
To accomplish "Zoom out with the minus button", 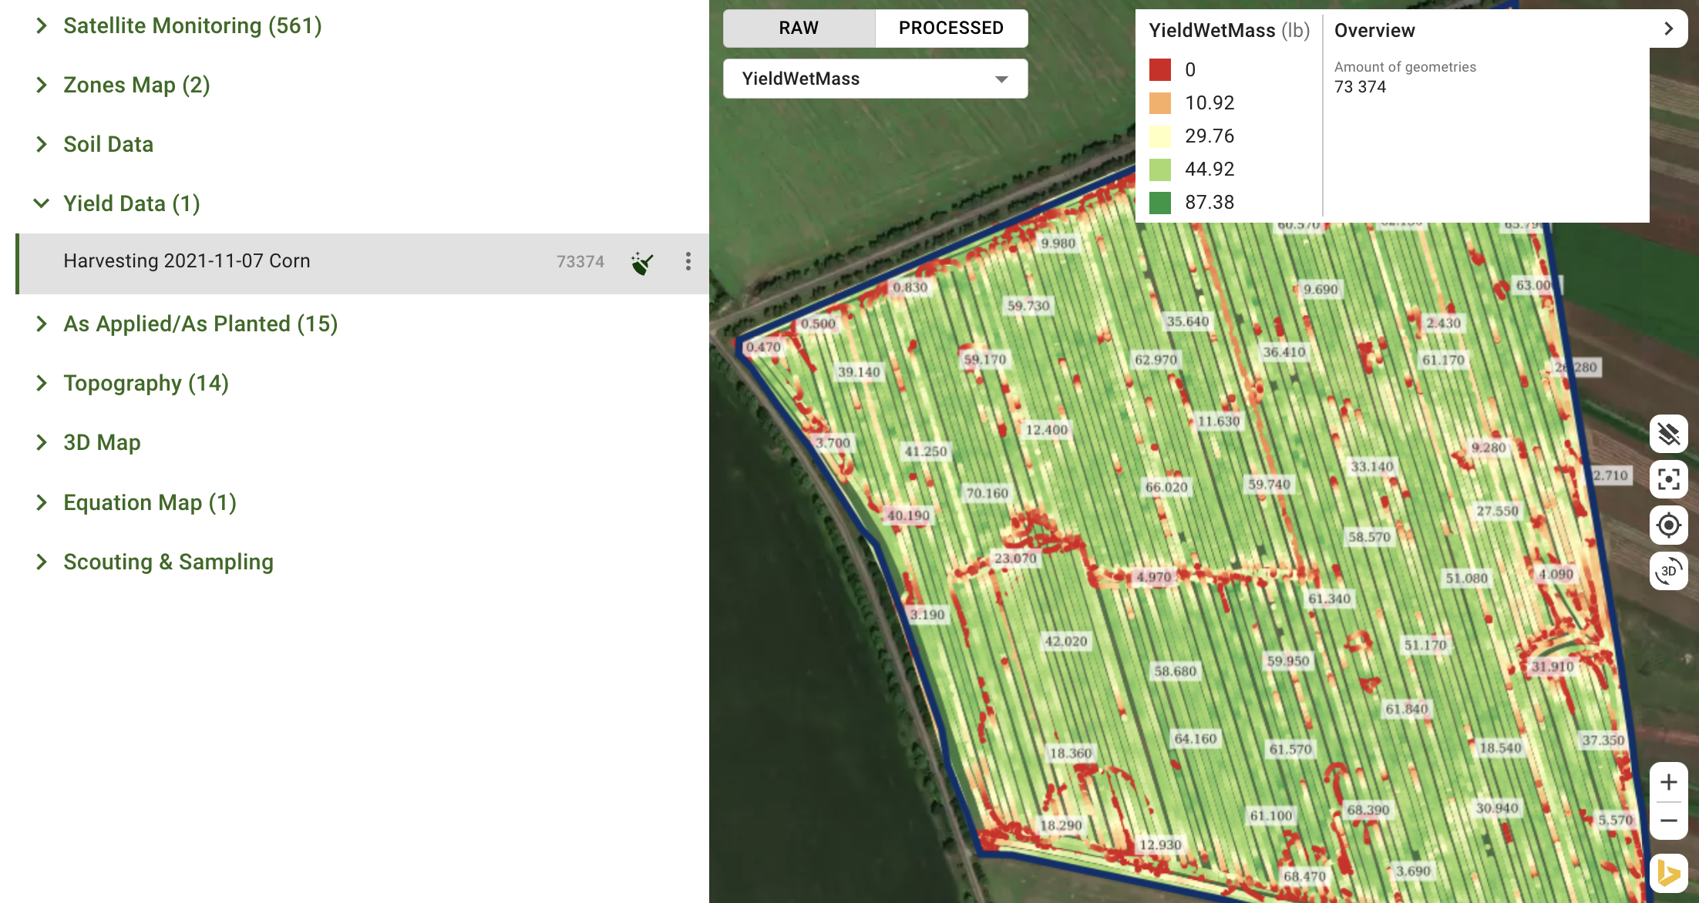I will pyautogui.click(x=1668, y=821).
